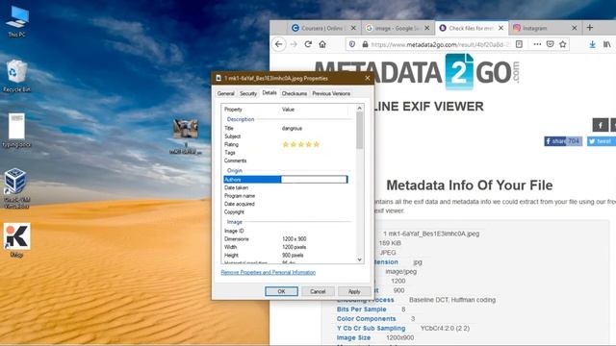The image size is (616, 346).
Task: Open the Recycle Bin desktop icon
Action: tap(16, 76)
